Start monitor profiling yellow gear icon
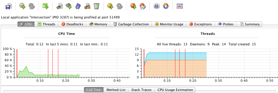 click(110, 6)
